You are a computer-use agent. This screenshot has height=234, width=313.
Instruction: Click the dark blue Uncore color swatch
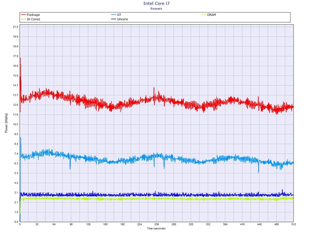pos(114,19)
